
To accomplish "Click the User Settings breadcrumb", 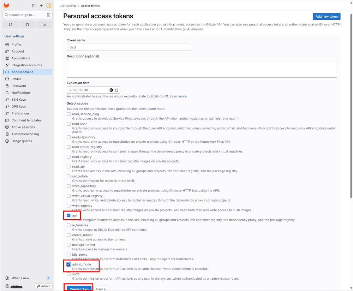I will (68, 6).
